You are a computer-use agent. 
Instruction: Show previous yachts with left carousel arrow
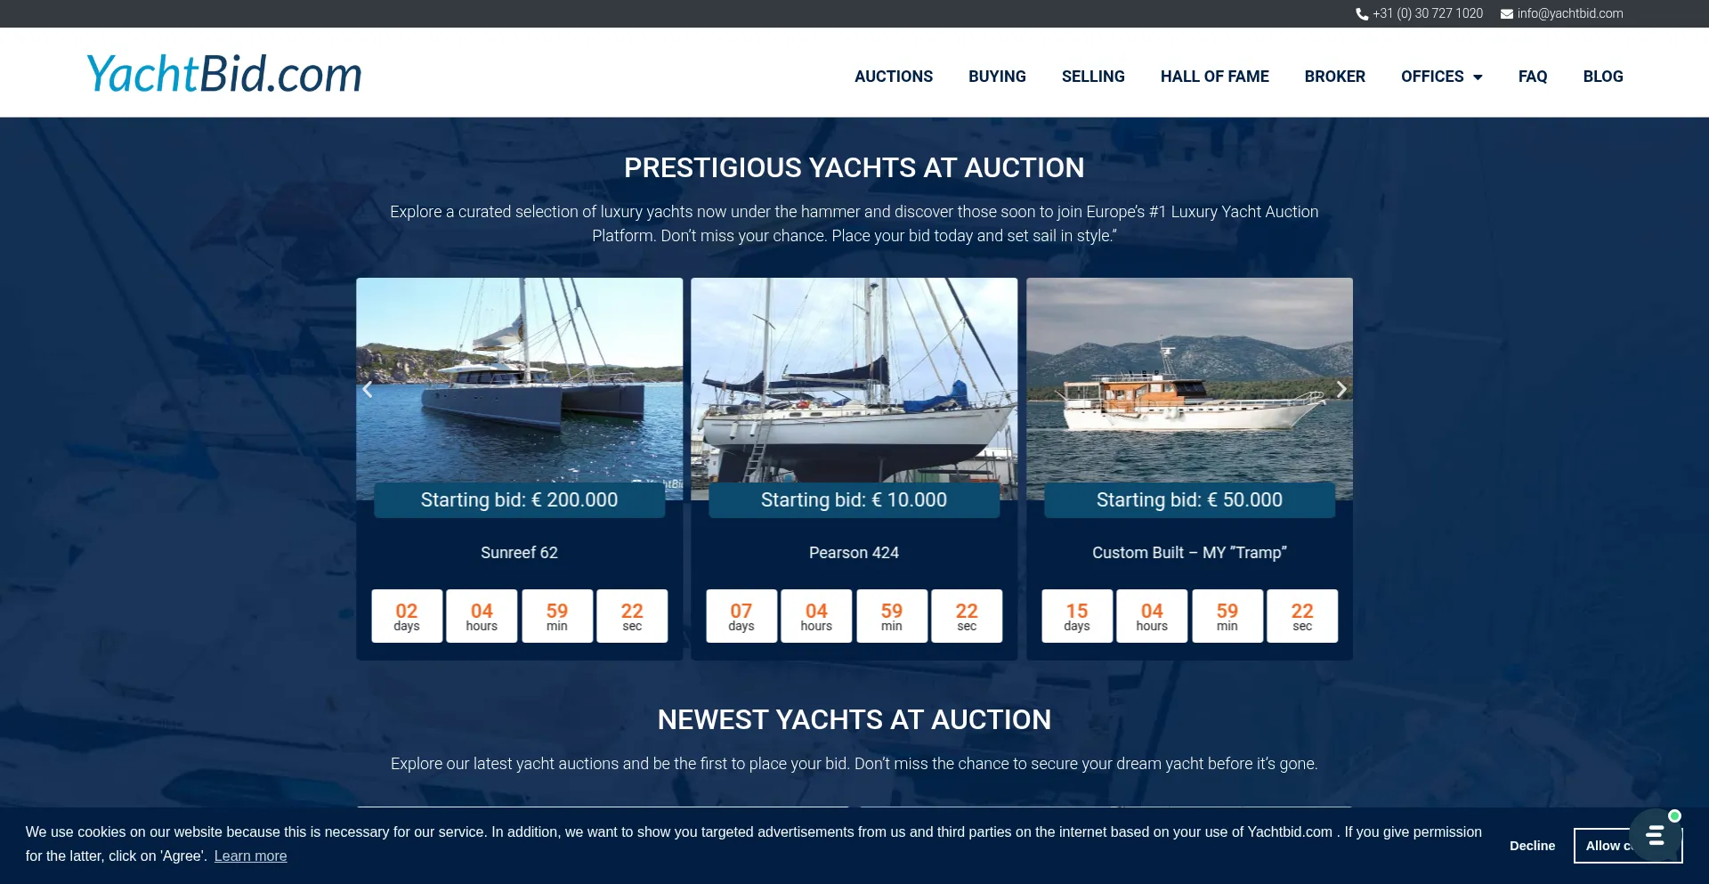tap(368, 390)
